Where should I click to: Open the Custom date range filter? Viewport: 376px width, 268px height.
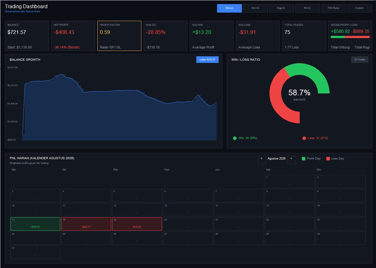(359, 8)
